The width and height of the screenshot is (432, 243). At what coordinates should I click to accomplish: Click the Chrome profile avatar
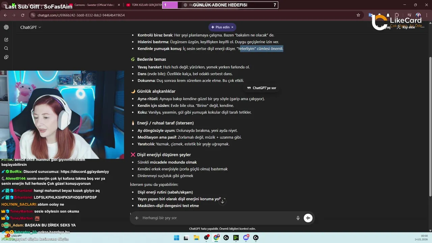(x=418, y=15)
